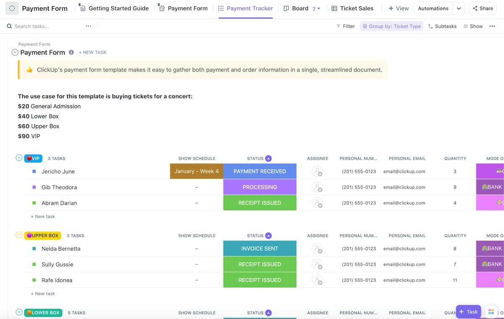Click + New task under VIP group
This screenshot has height=319, width=504.
43,217
